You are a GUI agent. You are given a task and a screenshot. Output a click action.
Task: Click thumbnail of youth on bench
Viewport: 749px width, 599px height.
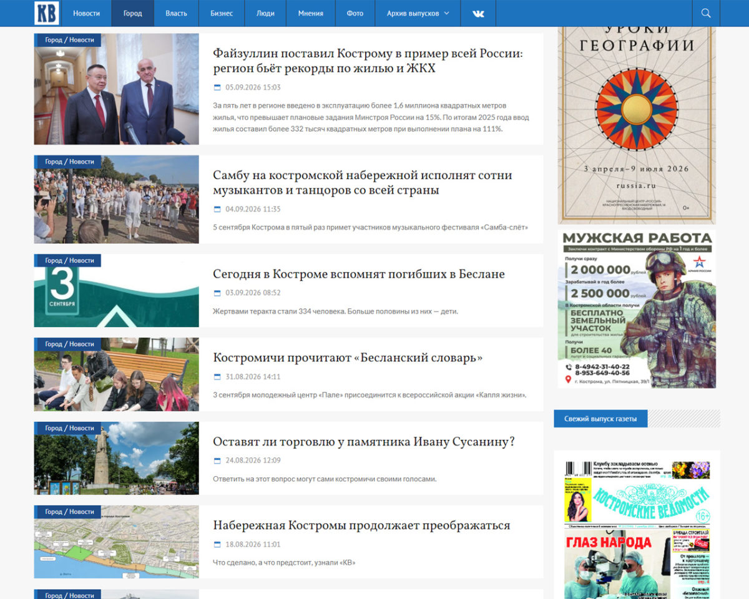116,374
